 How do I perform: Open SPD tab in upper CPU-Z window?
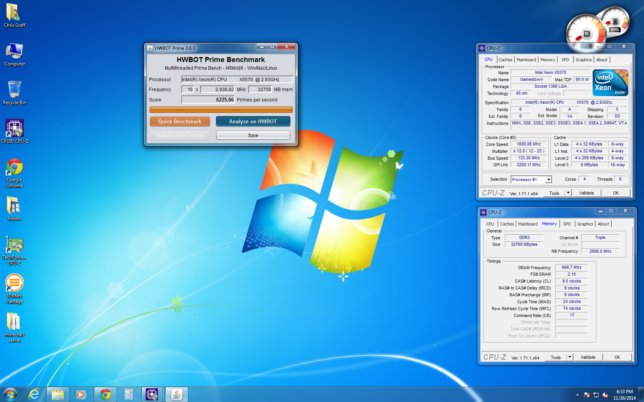click(x=565, y=60)
